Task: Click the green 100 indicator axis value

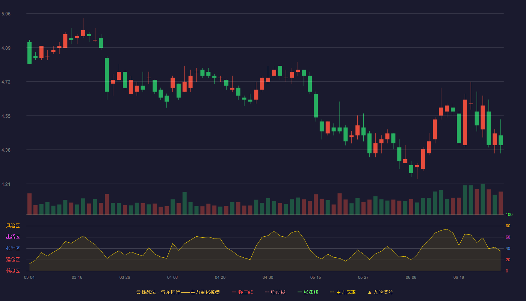Action: tap(509, 215)
